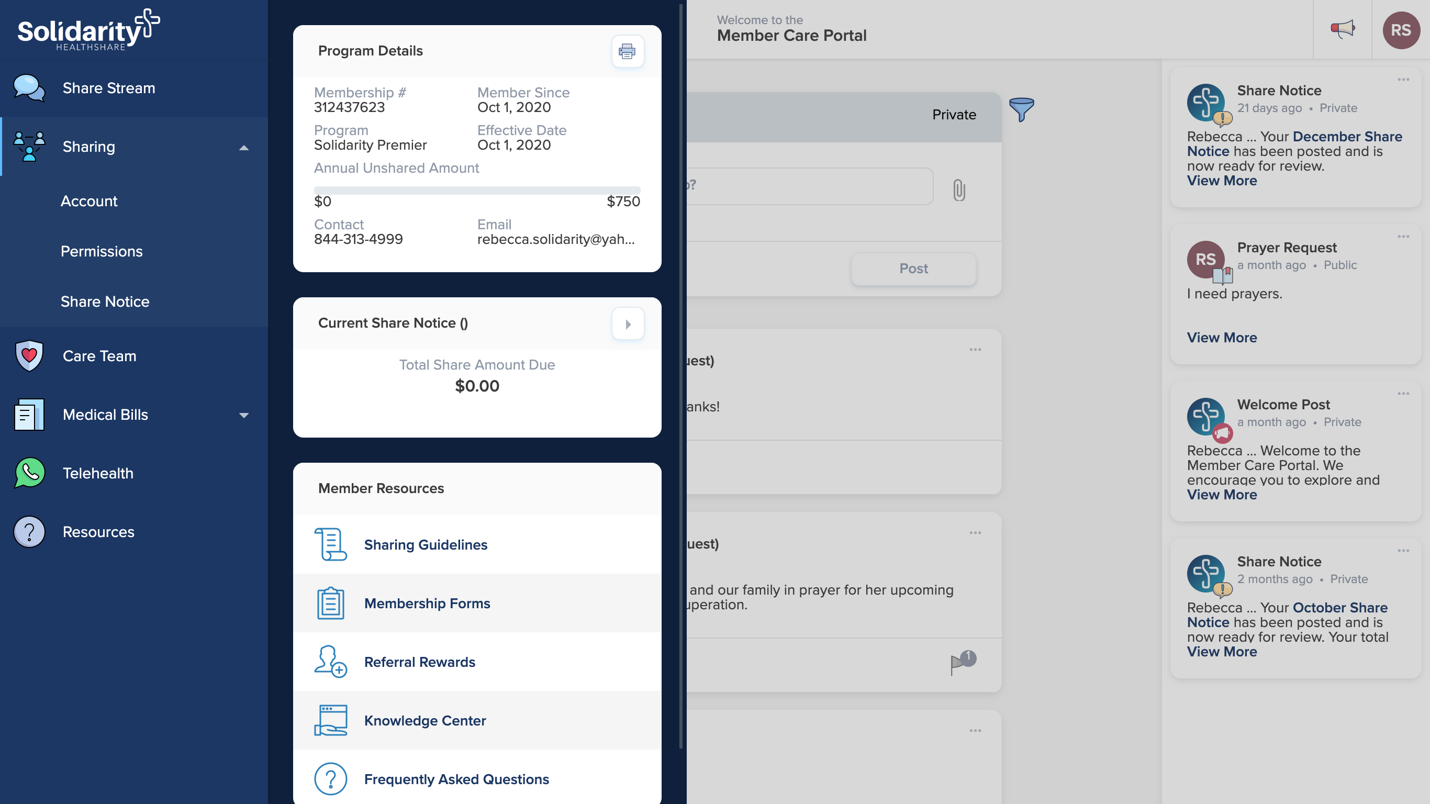The width and height of the screenshot is (1430, 804).
Task: Collapse the Sharing menu section
Action: [243, 147]
